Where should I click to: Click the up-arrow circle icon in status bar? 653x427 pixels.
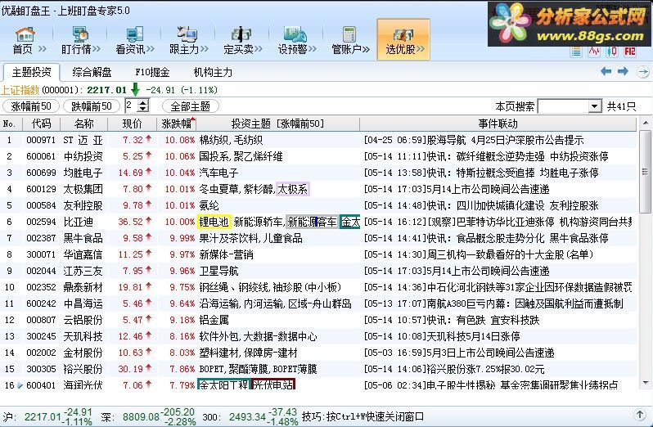[x=639, y=415]
